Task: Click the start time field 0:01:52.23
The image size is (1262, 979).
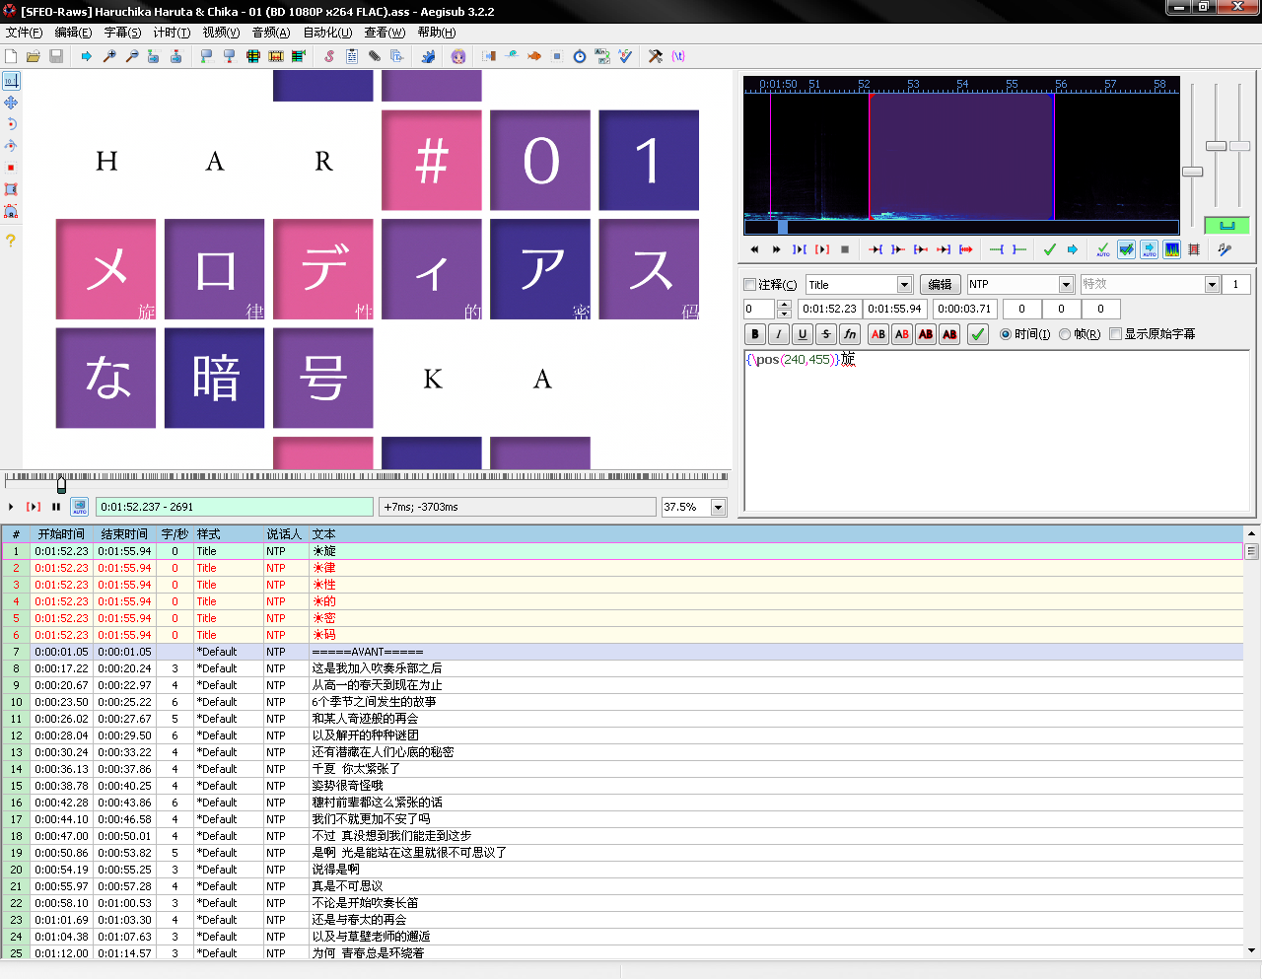Action: point(829,309)
